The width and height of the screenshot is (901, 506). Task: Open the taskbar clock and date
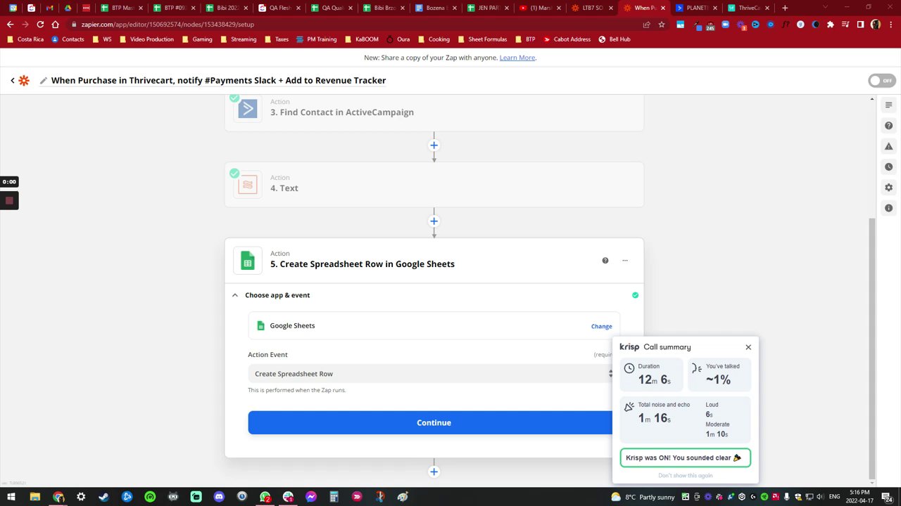point(859,497)
